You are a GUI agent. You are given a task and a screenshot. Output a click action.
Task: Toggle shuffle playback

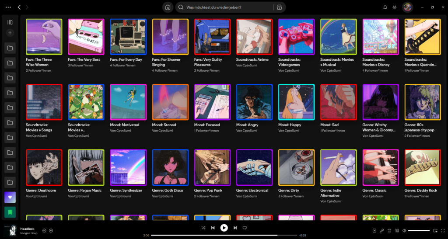(x=203, y=228)
